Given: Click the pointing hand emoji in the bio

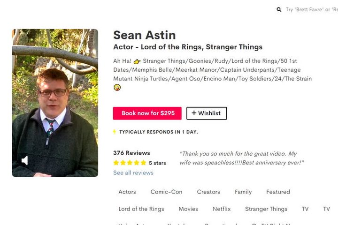Looking at the screenshot, I should pyautogui.click(x=137, y=61).
